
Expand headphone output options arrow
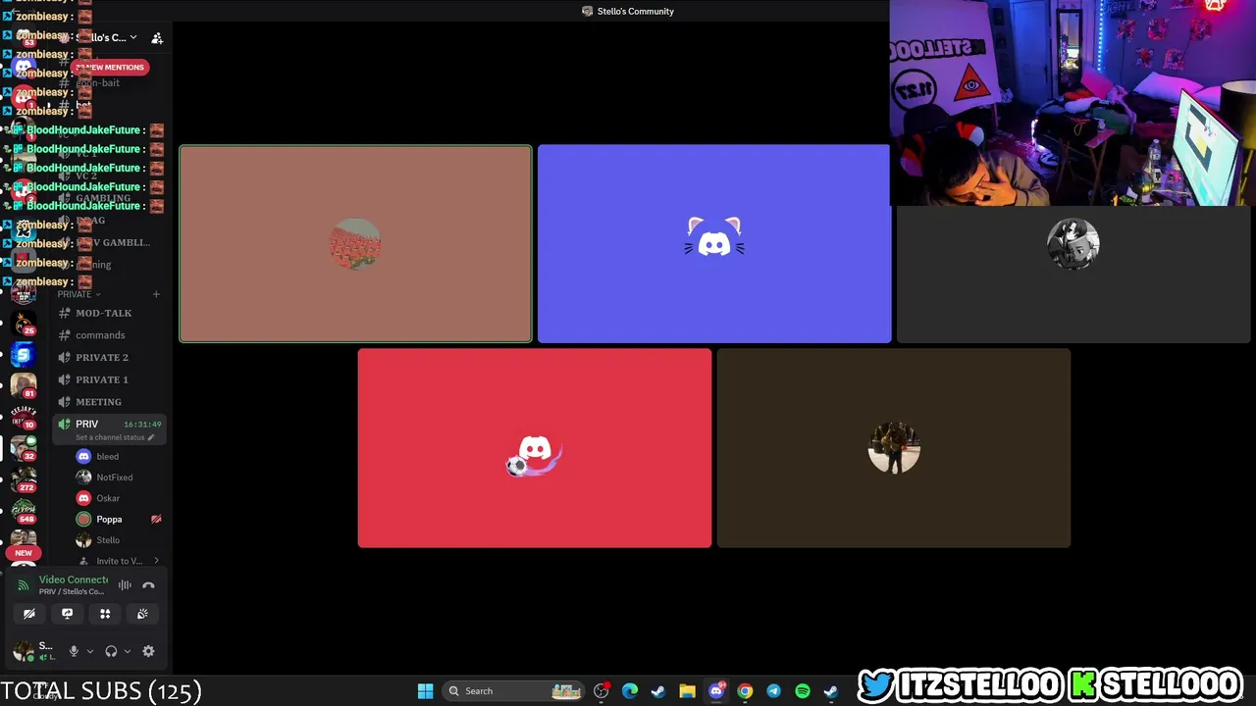pyautogui.click(x=127, y=651)
